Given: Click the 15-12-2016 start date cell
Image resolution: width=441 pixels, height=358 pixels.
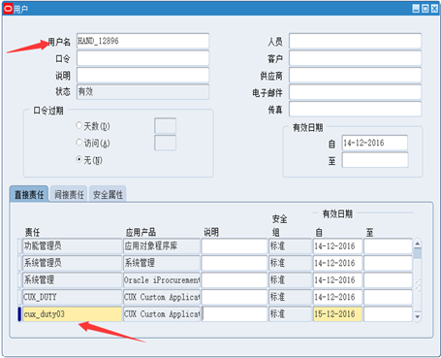Looking at the screenshot, I should pyautogui.click(x=337, y=314).
